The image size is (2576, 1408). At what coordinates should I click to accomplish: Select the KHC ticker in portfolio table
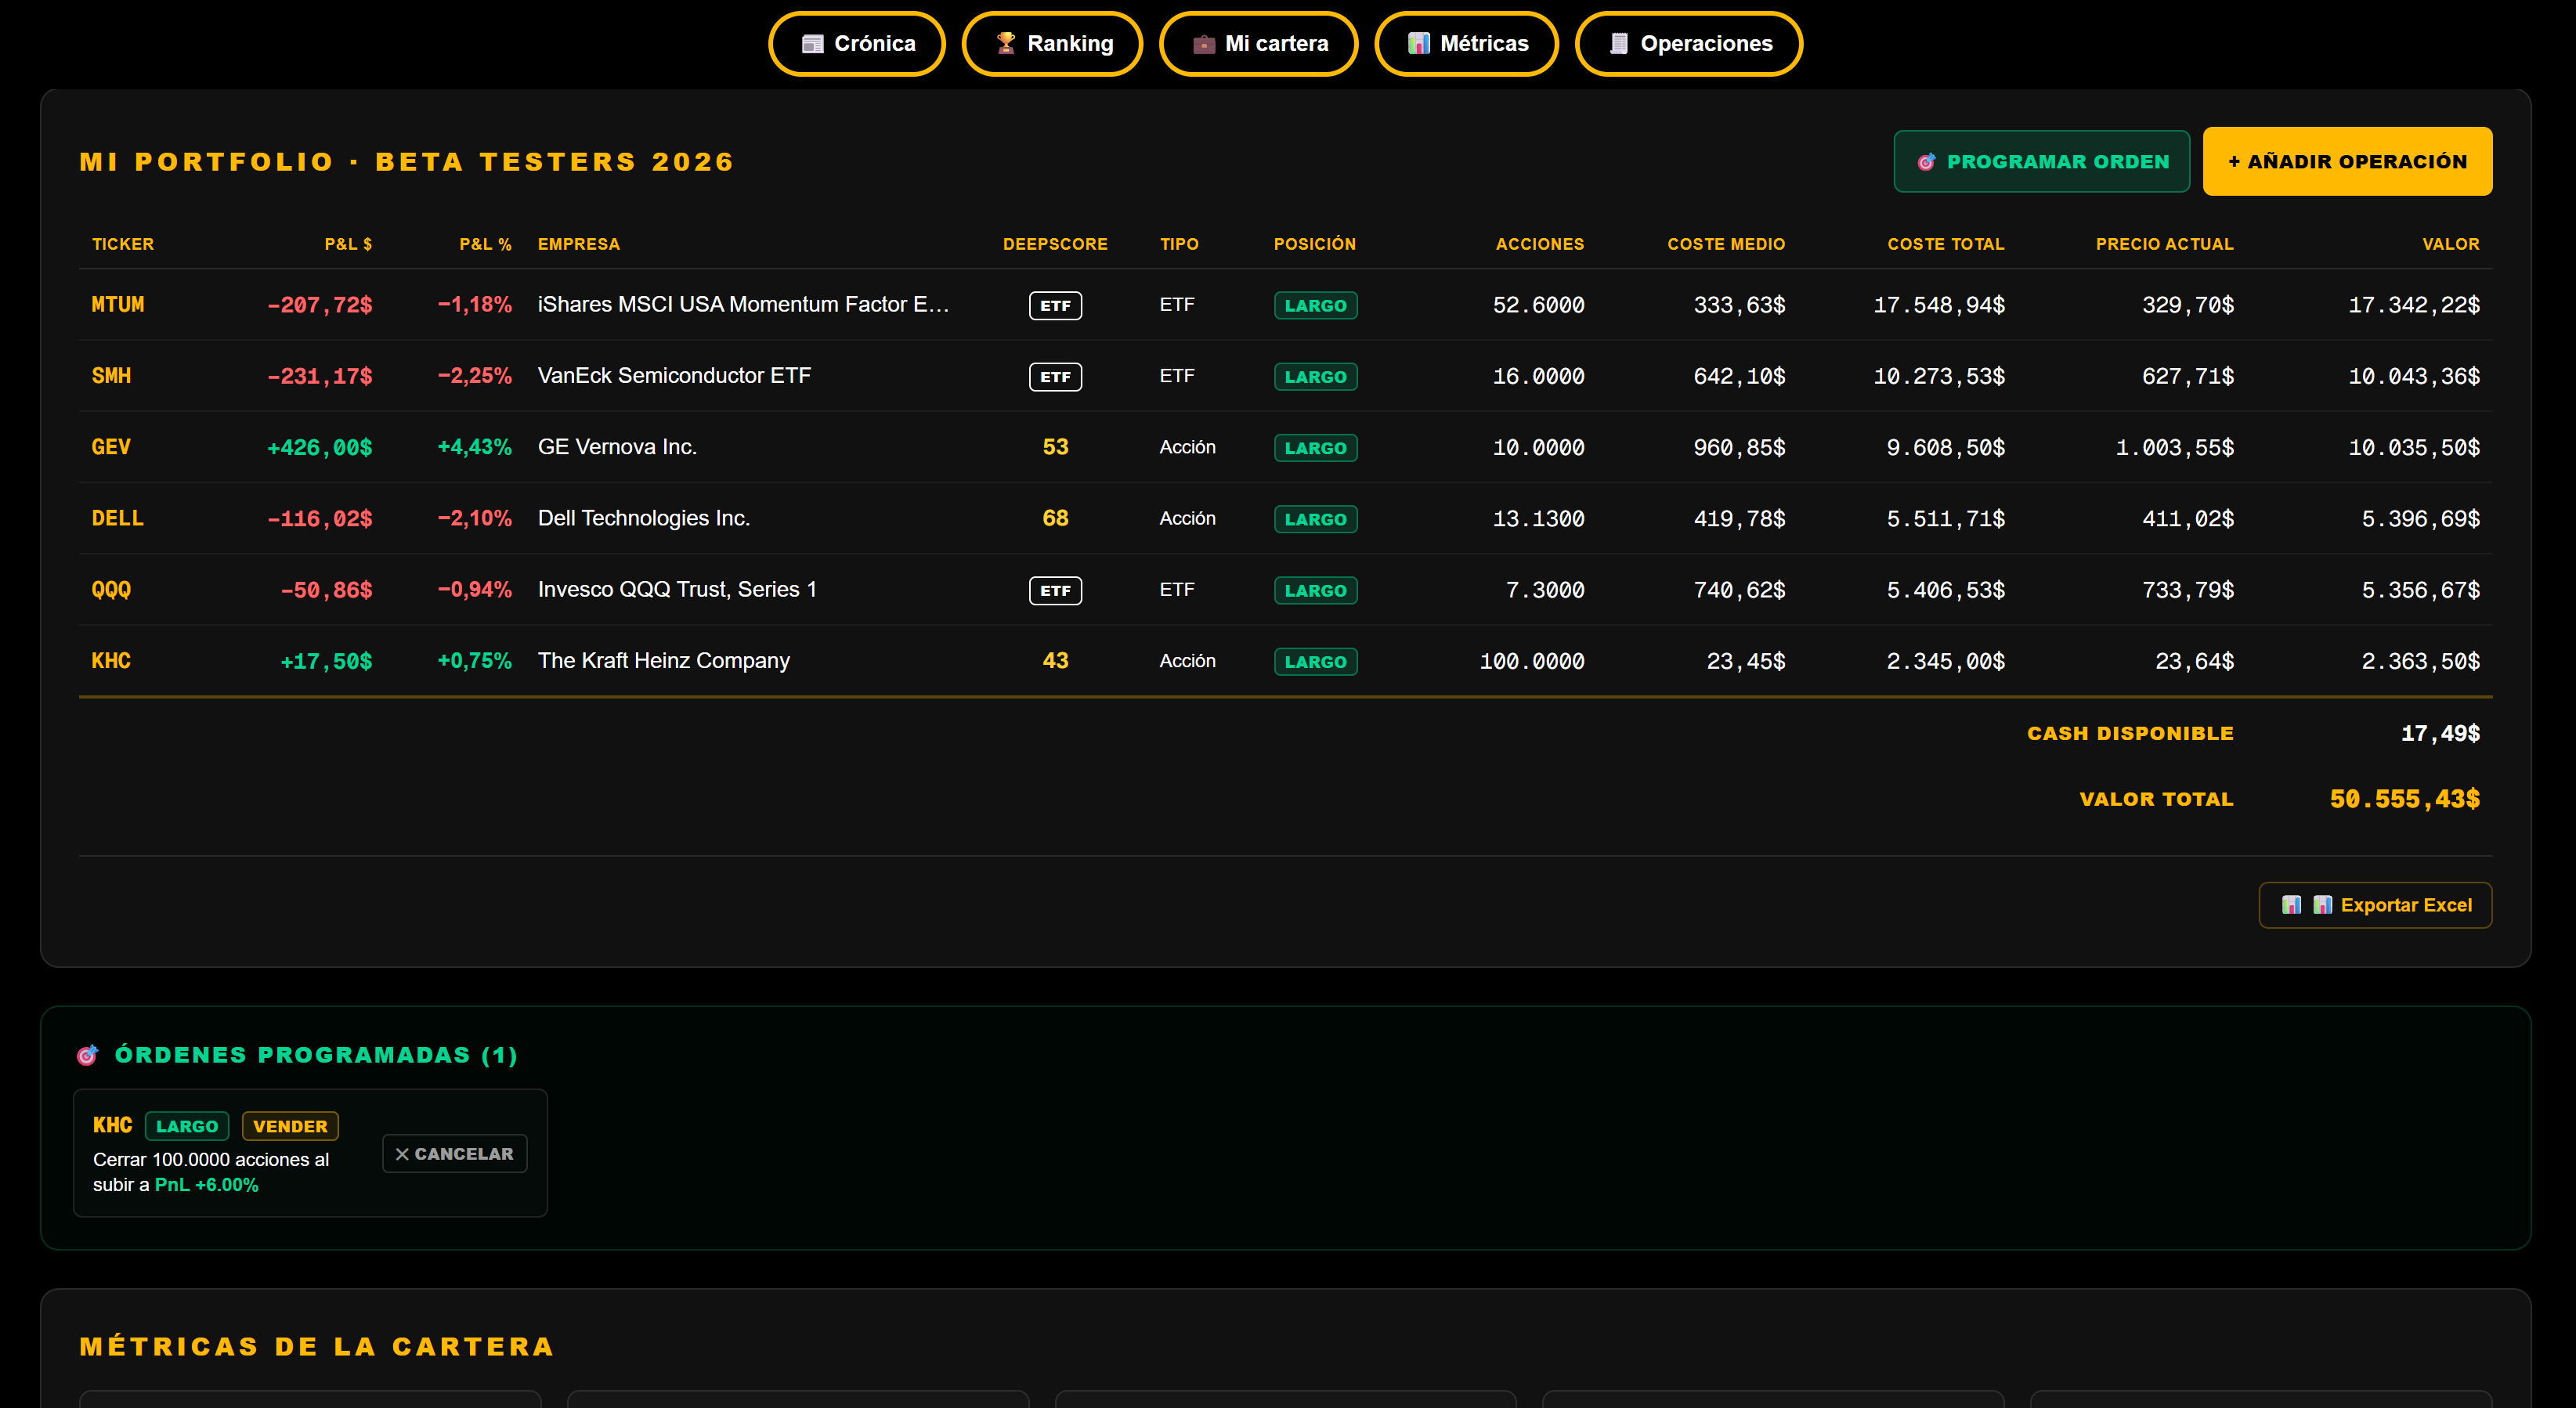[111, 661]
